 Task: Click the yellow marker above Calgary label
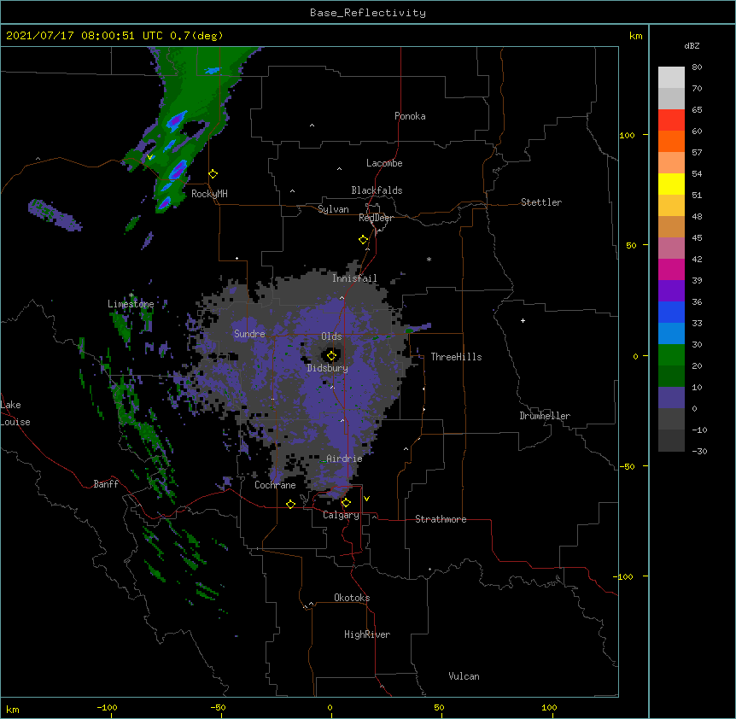[x=346, y=503]
